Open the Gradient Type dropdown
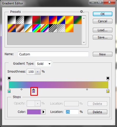117x127 pixels. tap(43, 64)
